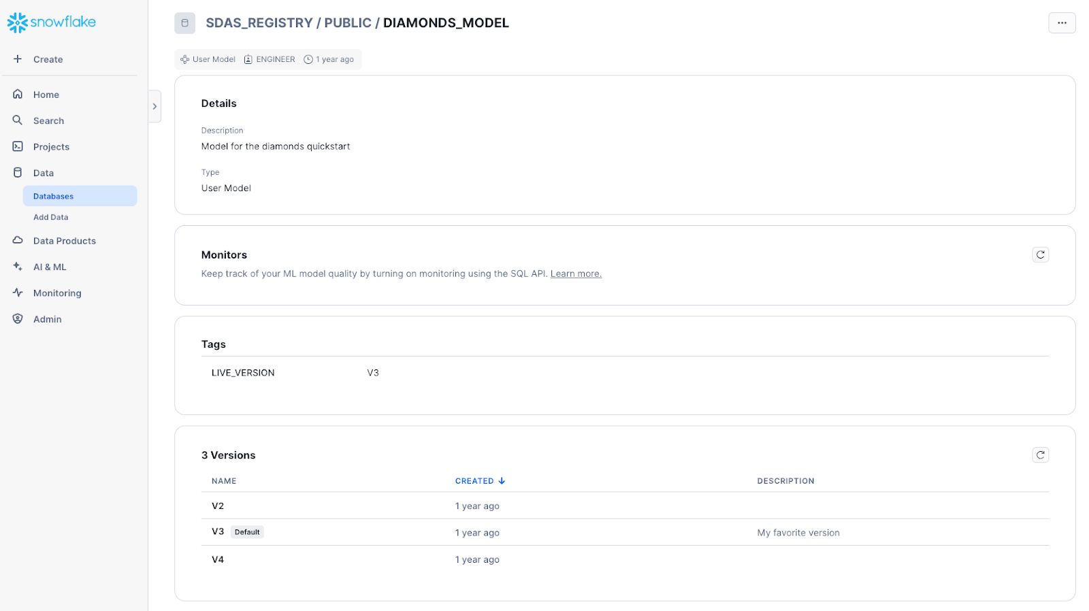Open version V2 row

[x=625, y=506]
